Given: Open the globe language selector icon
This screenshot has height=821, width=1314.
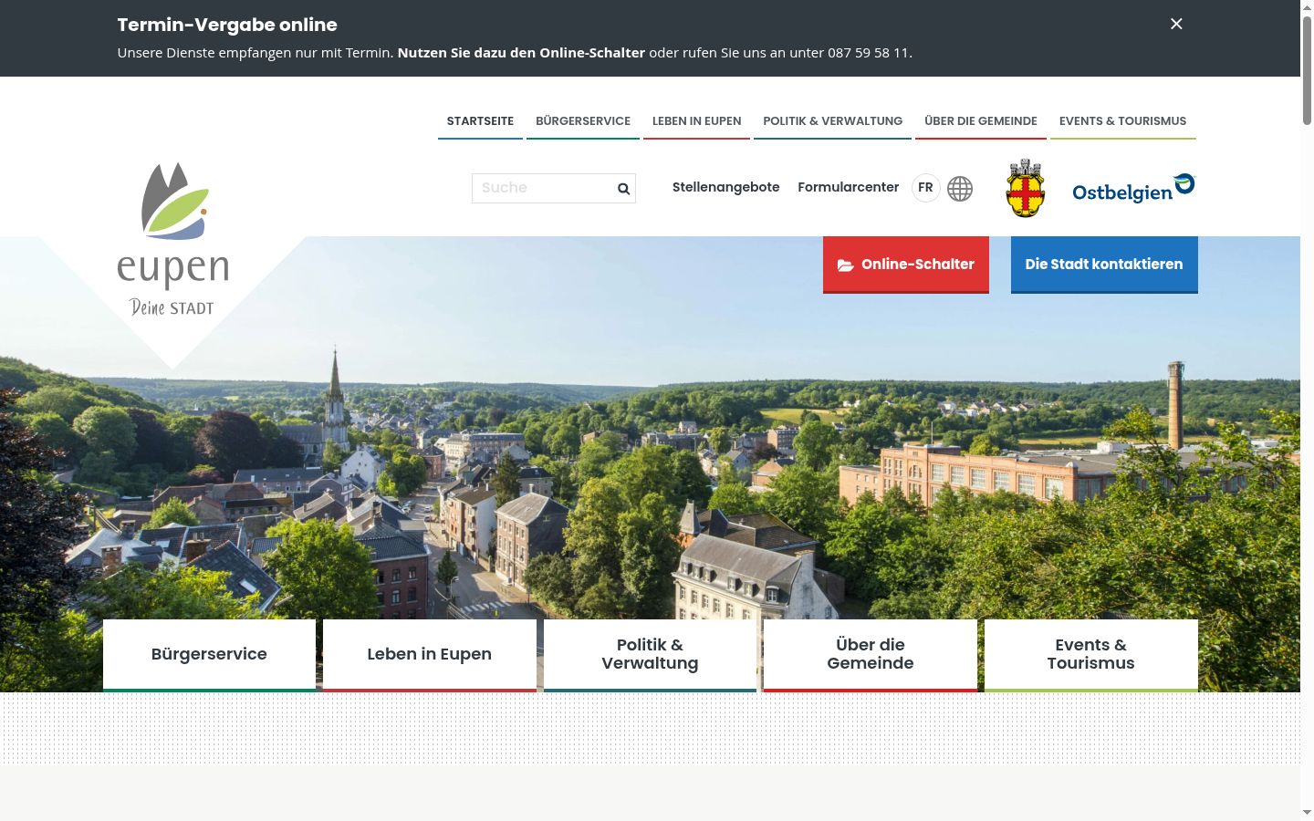Looking at the screenshot, I should pos(960,189).
